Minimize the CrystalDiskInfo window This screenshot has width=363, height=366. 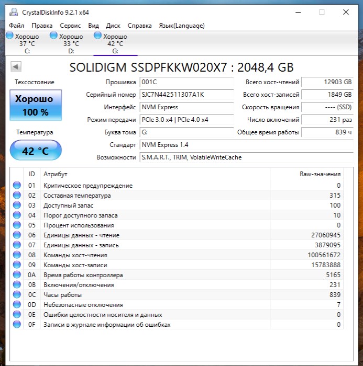coord(298,12)
